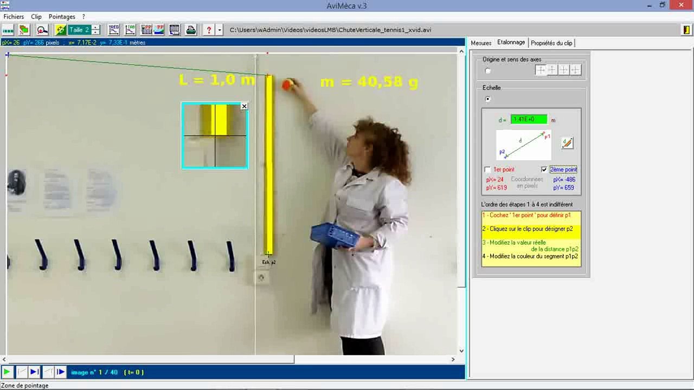Open the Pointages menu
This screenshot has height=390, width=694.
click(x=62, y=17)
